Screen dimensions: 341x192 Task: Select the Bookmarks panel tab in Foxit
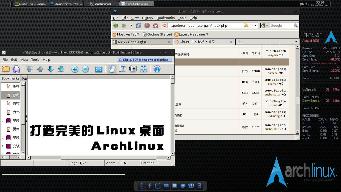pos(10,78)
